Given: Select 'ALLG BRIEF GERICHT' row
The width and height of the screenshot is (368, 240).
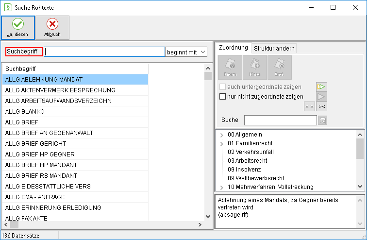Looking at the screenshot, I should pos(75,143).
